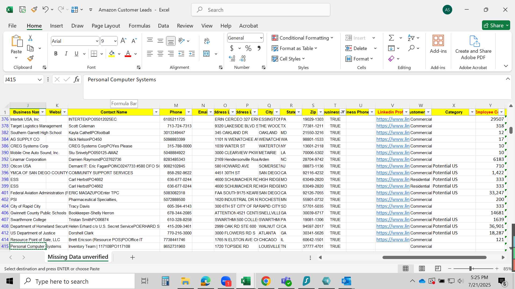The height and width of the screenshot is (289, 515).
Task: Apply Comma Style format icon
Action: tap(259, 48)
